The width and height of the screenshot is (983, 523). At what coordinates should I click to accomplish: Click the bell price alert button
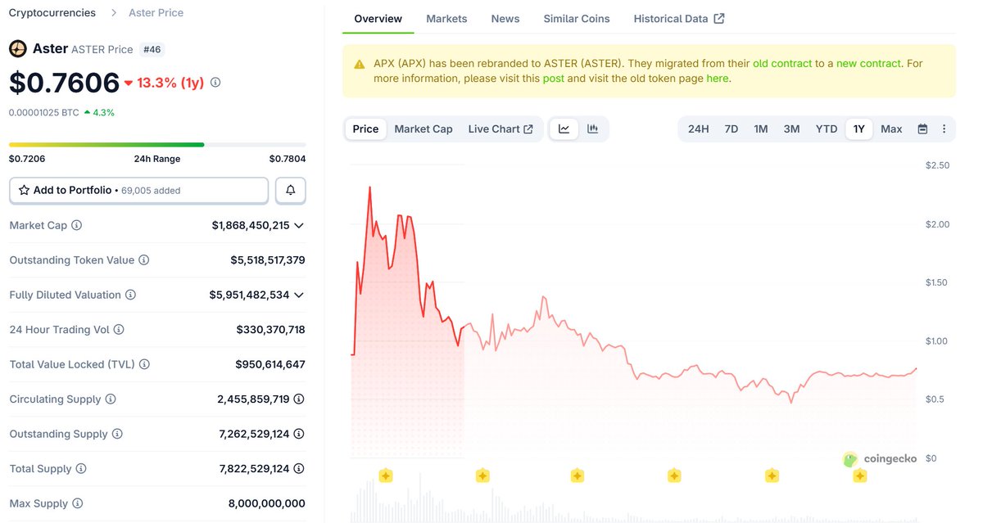(x=291, y=190)
